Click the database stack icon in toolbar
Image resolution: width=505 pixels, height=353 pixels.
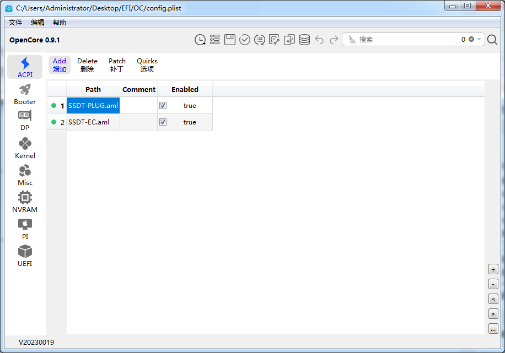point(304,40)
